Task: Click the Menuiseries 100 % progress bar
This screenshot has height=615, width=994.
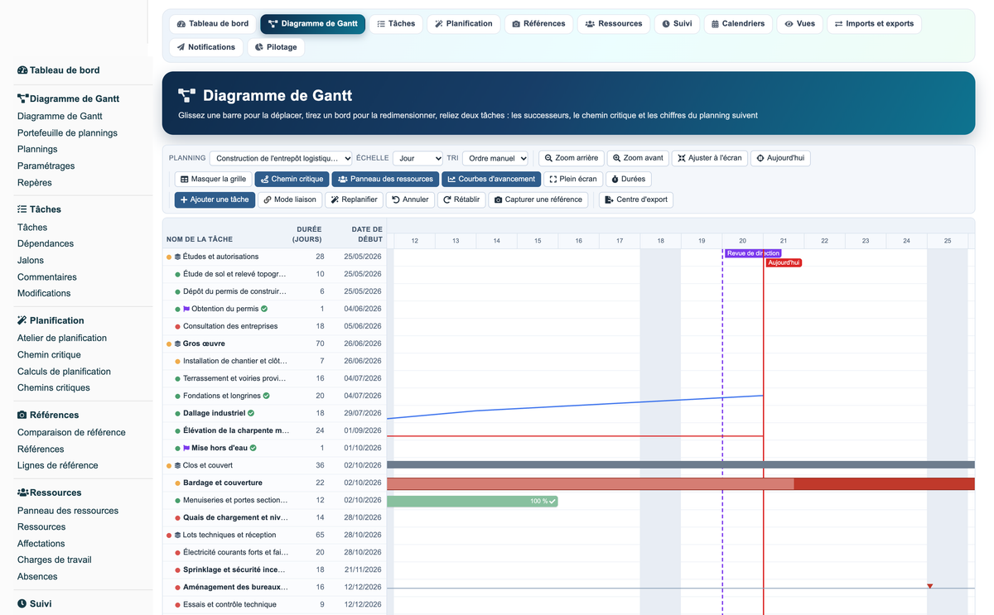Action: [x=472, y=501]
